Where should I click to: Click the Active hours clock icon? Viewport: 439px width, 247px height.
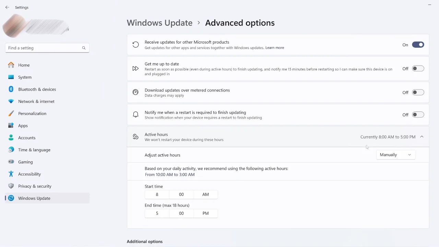tap(135, 137)
